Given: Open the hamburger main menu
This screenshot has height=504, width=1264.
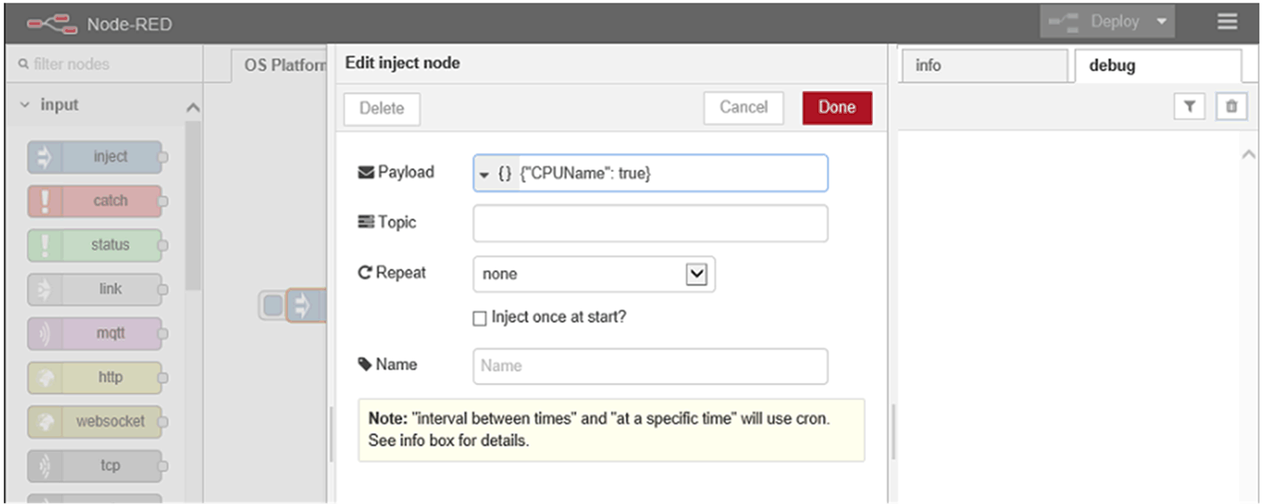Looking at the screenshot, I should 1227,22.
